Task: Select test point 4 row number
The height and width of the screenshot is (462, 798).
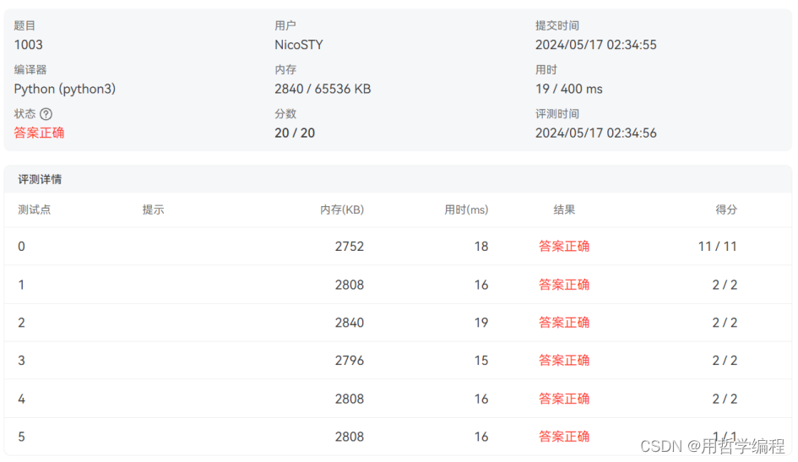Action: coord(21,399)
